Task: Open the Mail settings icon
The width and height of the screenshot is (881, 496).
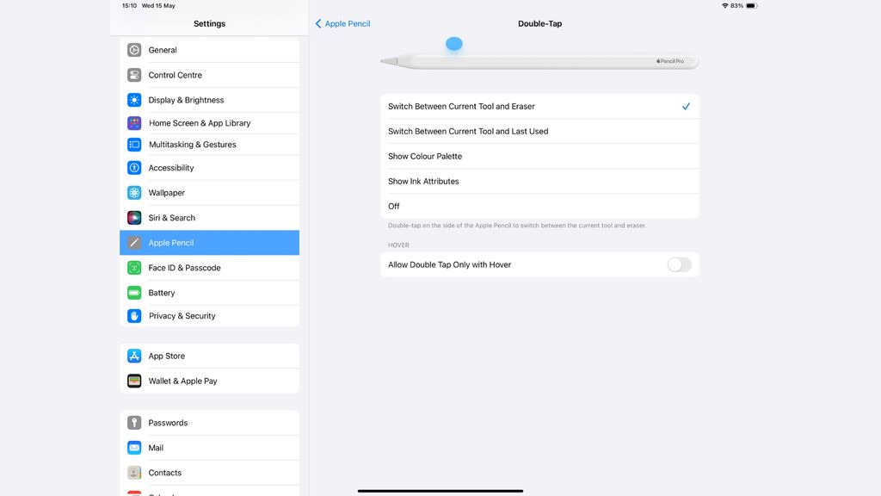Action: click(134, 448)
